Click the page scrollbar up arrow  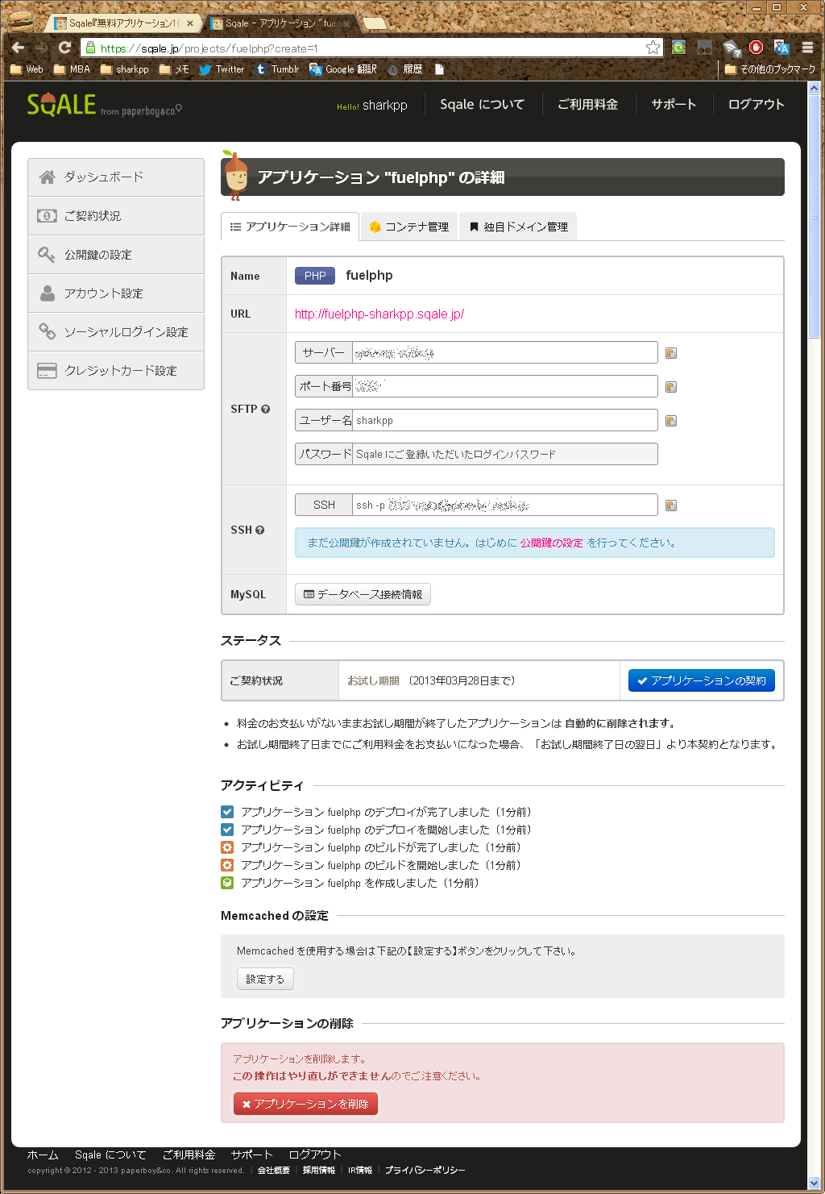click(814, 87)
